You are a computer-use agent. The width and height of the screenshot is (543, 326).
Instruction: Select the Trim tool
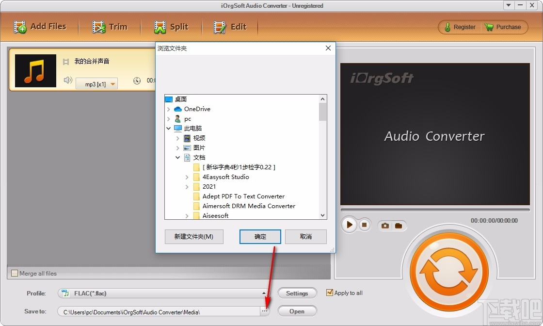pos(111,27)
